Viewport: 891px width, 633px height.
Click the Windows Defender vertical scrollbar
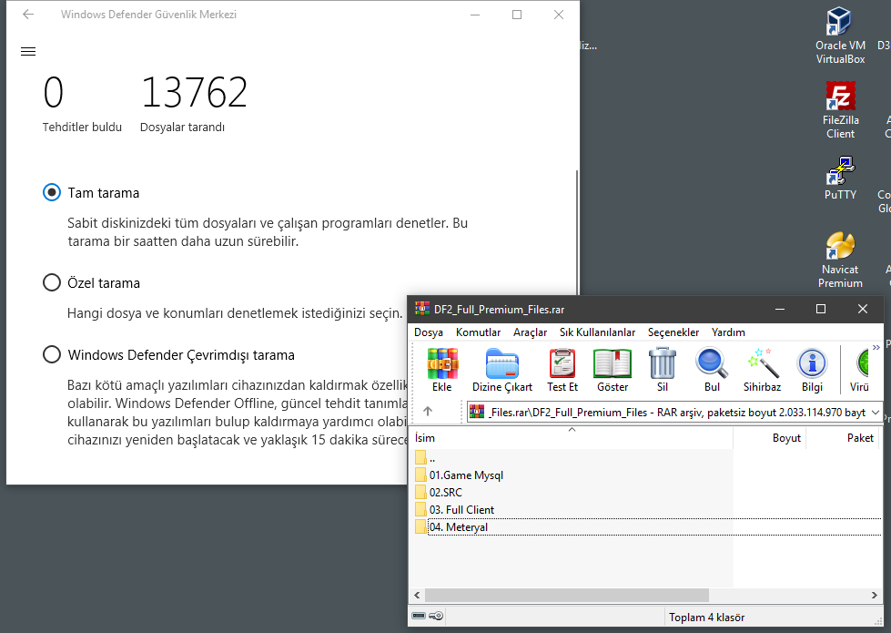click(x=577, y=233)
